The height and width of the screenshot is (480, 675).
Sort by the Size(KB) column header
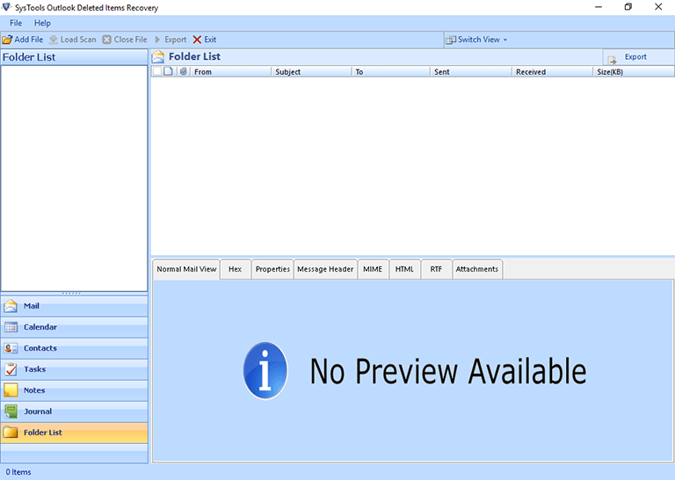click(x=634, y=72)
